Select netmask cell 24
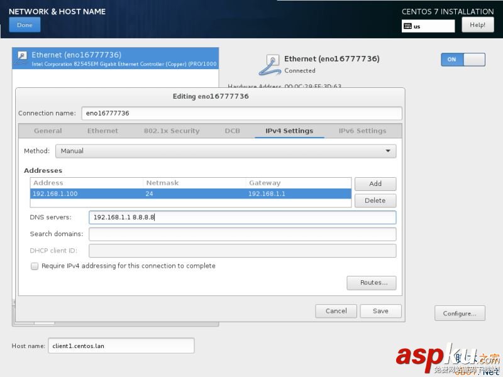 [150, 194]
